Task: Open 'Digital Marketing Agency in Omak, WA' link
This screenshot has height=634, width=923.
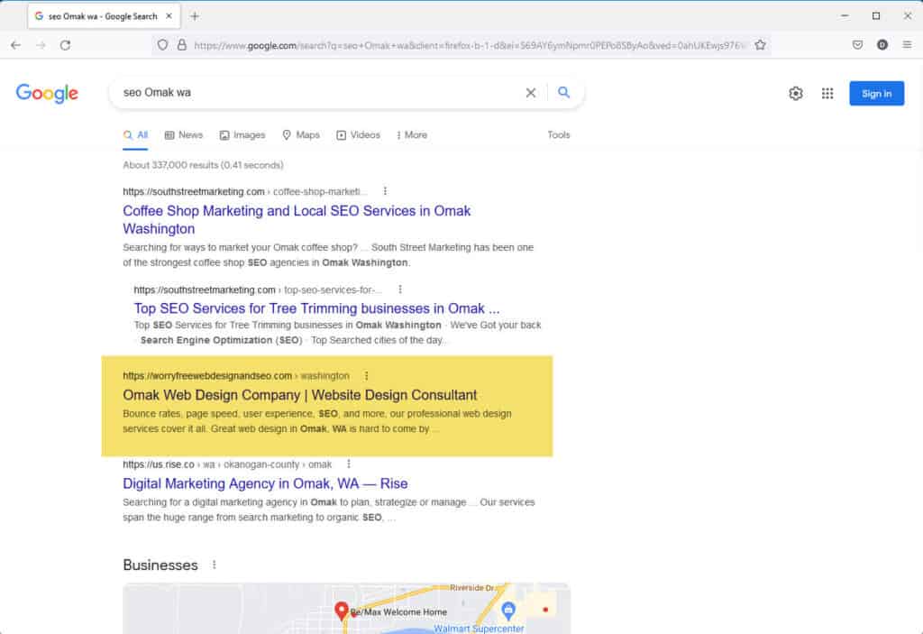Action: click(265, 483)
